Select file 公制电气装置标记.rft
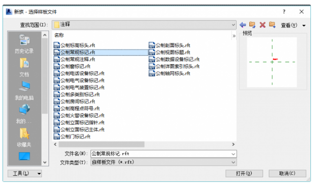 click(x=82, y=87)
